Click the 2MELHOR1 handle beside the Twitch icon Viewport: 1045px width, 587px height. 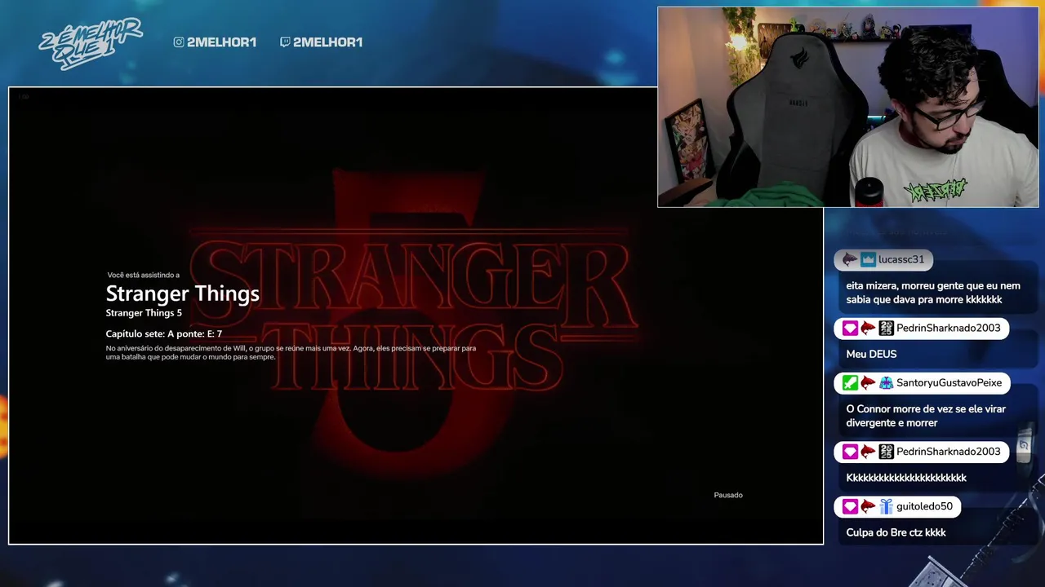coord(327,42)
